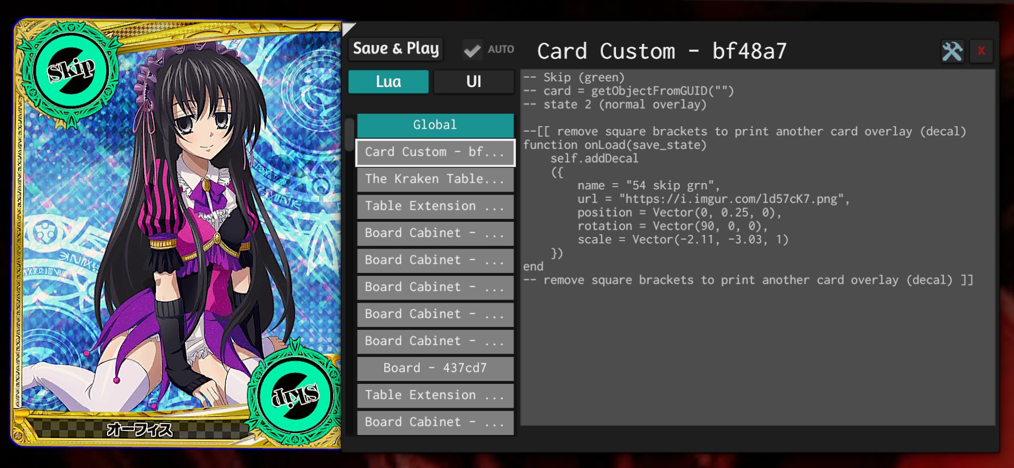The height and width of the screenshot is (468, 1014).
Task: Select the Global script entry
Action: [435, 125]
